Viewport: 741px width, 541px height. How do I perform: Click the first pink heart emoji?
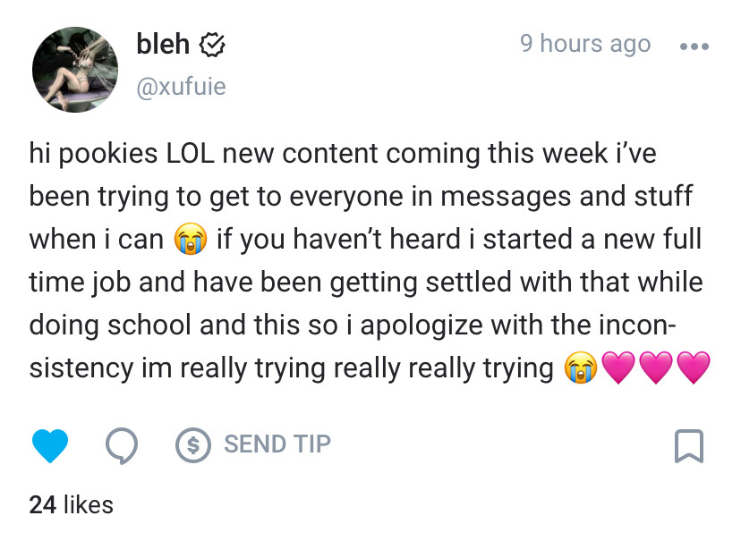click(618, 368)
